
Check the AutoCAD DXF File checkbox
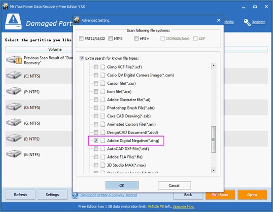click(96, 148)
